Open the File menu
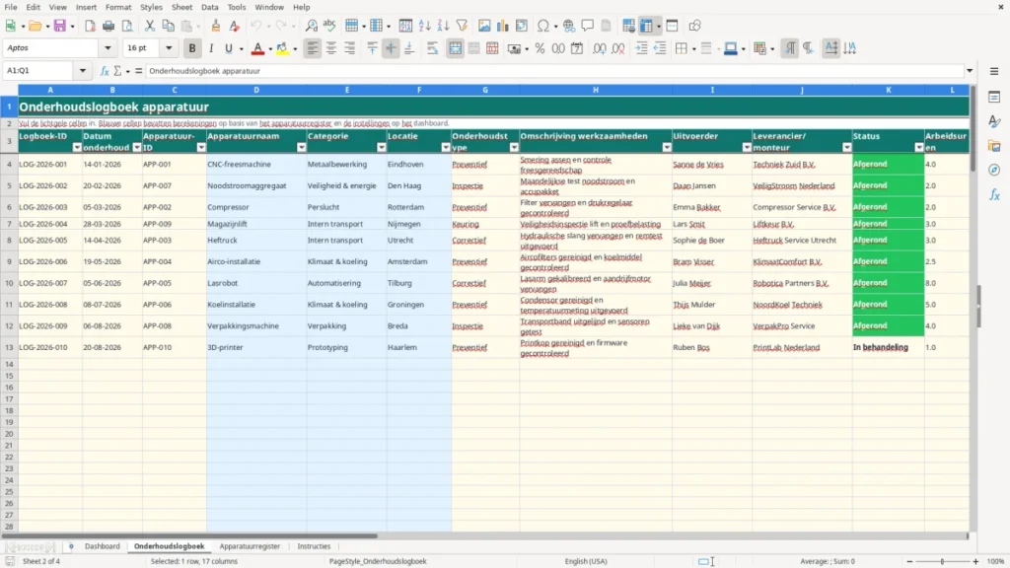1010x568 pixels. point(11,7)
